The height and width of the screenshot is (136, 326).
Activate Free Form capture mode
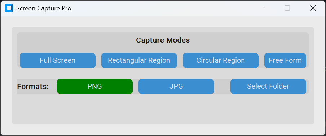285,61
